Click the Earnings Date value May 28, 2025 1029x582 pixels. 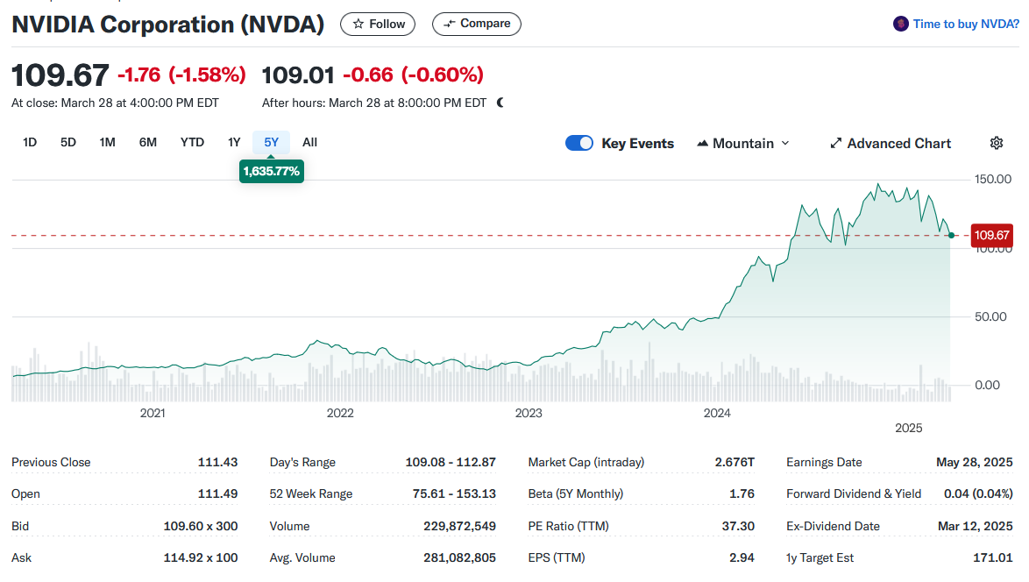975,462
